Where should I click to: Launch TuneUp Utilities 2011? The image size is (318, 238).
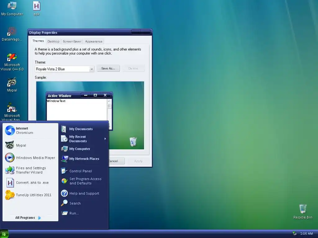click(30, 195)
